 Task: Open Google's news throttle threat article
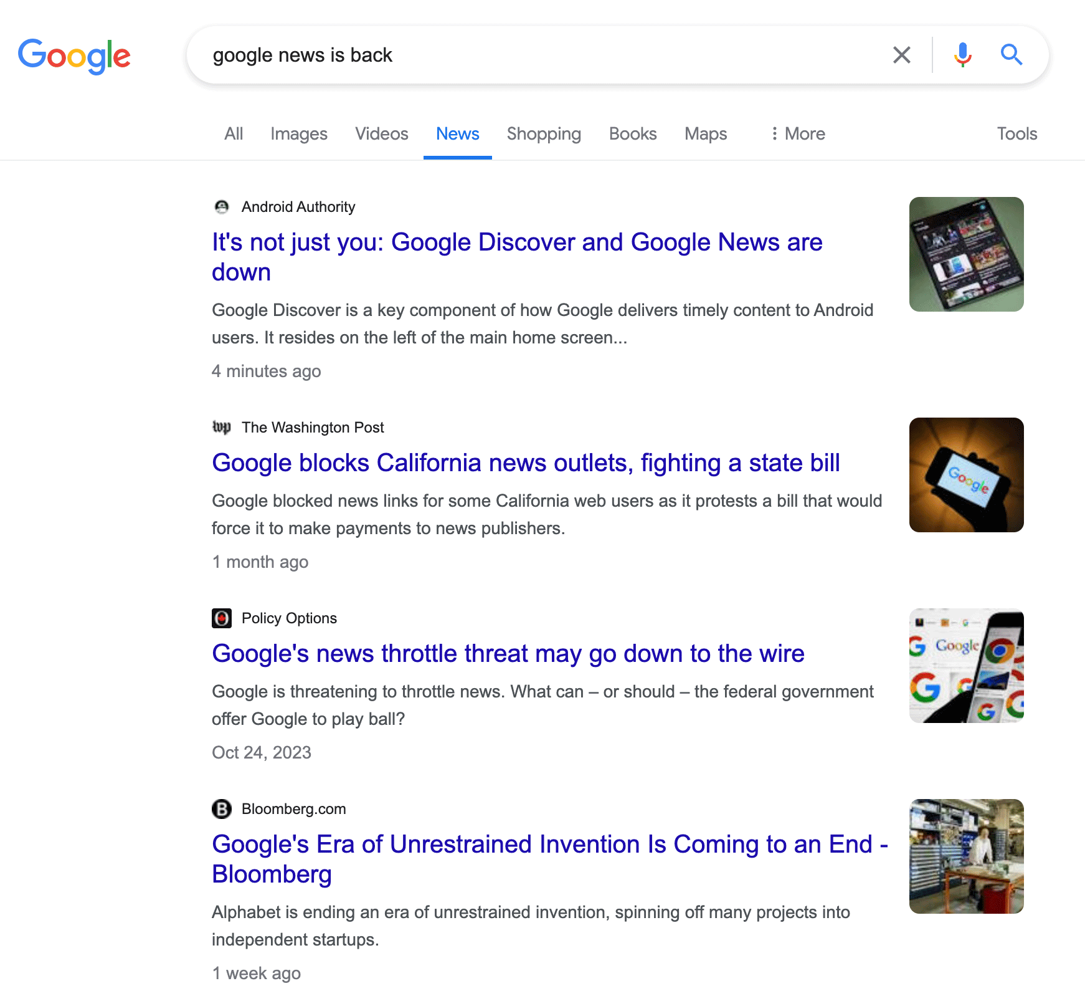point(508,654)
